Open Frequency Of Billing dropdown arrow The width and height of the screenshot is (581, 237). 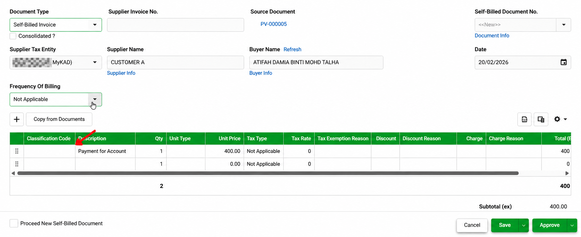tap(95, 99)
